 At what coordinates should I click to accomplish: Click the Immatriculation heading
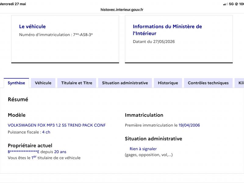tap(144, 115)
